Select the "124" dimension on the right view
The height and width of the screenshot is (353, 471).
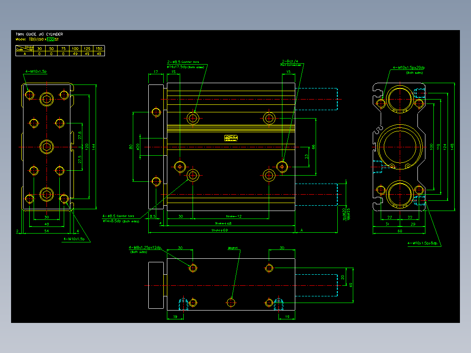point(445,146)
